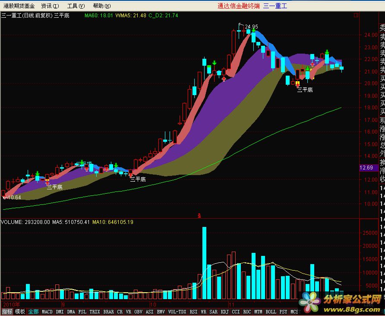Click the blue 三一重工 stock name in title

(275, 6)
